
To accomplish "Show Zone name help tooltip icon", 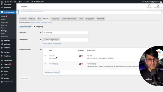I will (x=41, y=33).
